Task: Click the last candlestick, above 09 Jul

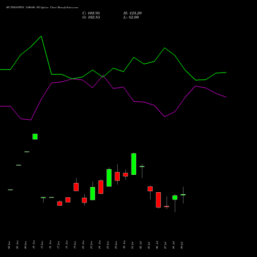Action: (x=183, y=195)
